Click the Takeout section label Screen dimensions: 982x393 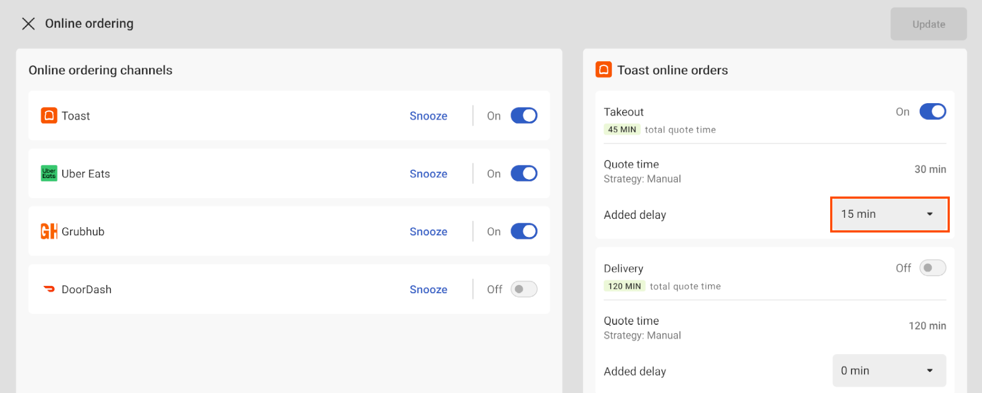click(x=624, y=112)
